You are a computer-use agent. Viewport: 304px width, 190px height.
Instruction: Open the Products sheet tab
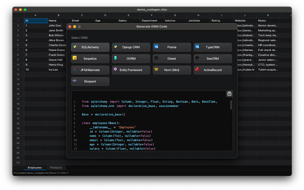[56, 168]
